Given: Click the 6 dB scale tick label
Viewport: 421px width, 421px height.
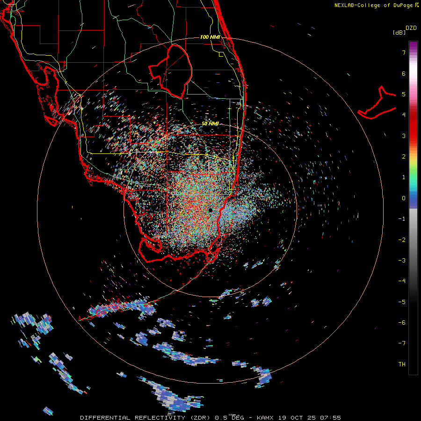Looking at the screenshot, I should [x=403, y=73].
